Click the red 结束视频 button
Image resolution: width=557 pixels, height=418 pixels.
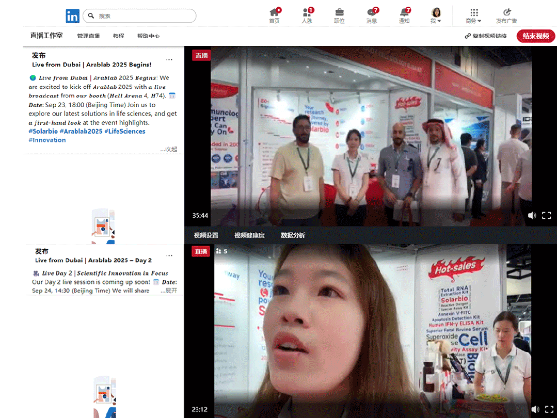pos(536,36)
